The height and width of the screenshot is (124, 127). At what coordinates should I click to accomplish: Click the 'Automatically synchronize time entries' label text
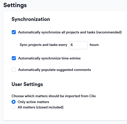49,58
